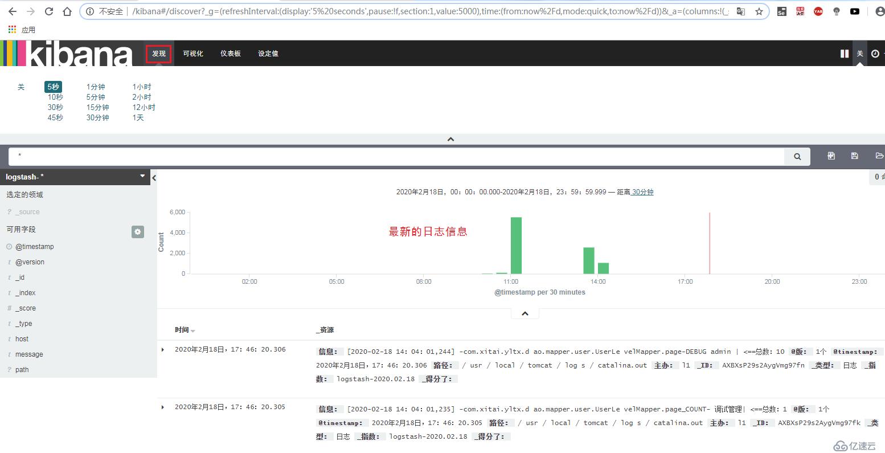This screenshot has height=453, width=885.
Task: Select the path field
Action: point(22,370)
